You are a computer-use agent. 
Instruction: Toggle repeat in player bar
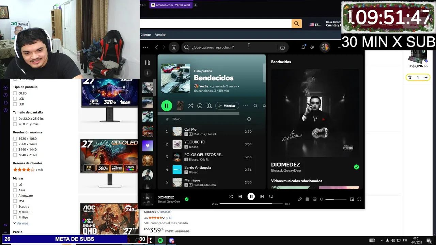click(271, 196)
